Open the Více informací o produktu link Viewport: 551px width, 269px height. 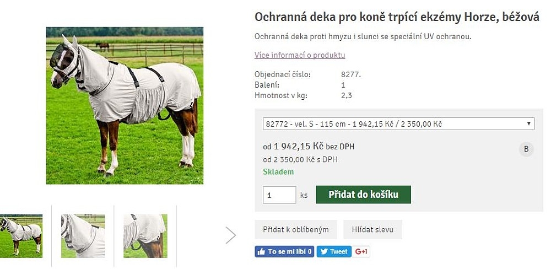tap(300, 55)
